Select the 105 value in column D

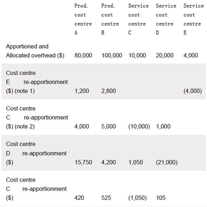(x=161, y=198)
